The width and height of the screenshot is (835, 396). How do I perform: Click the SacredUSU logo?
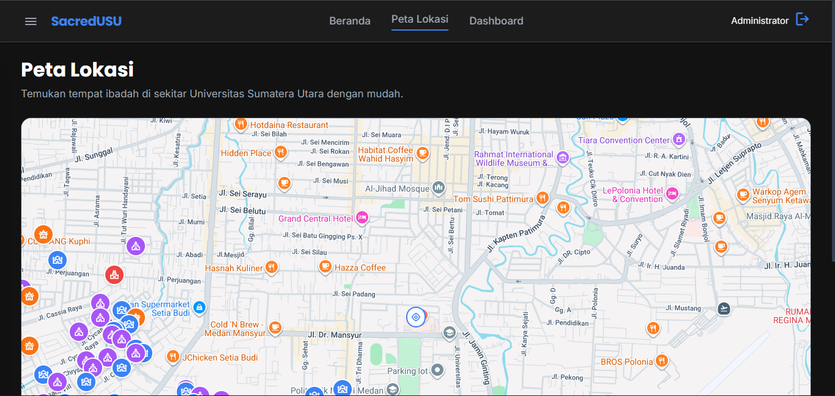click(x=86, y=21)
